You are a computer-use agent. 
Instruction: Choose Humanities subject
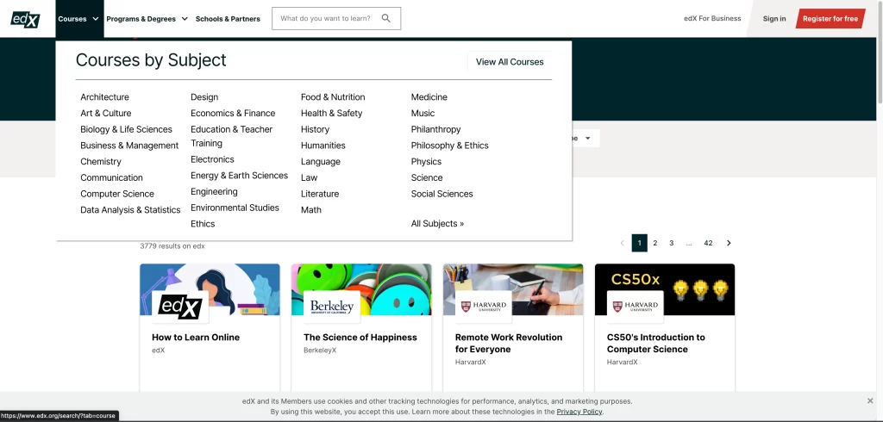click(323, 146)
